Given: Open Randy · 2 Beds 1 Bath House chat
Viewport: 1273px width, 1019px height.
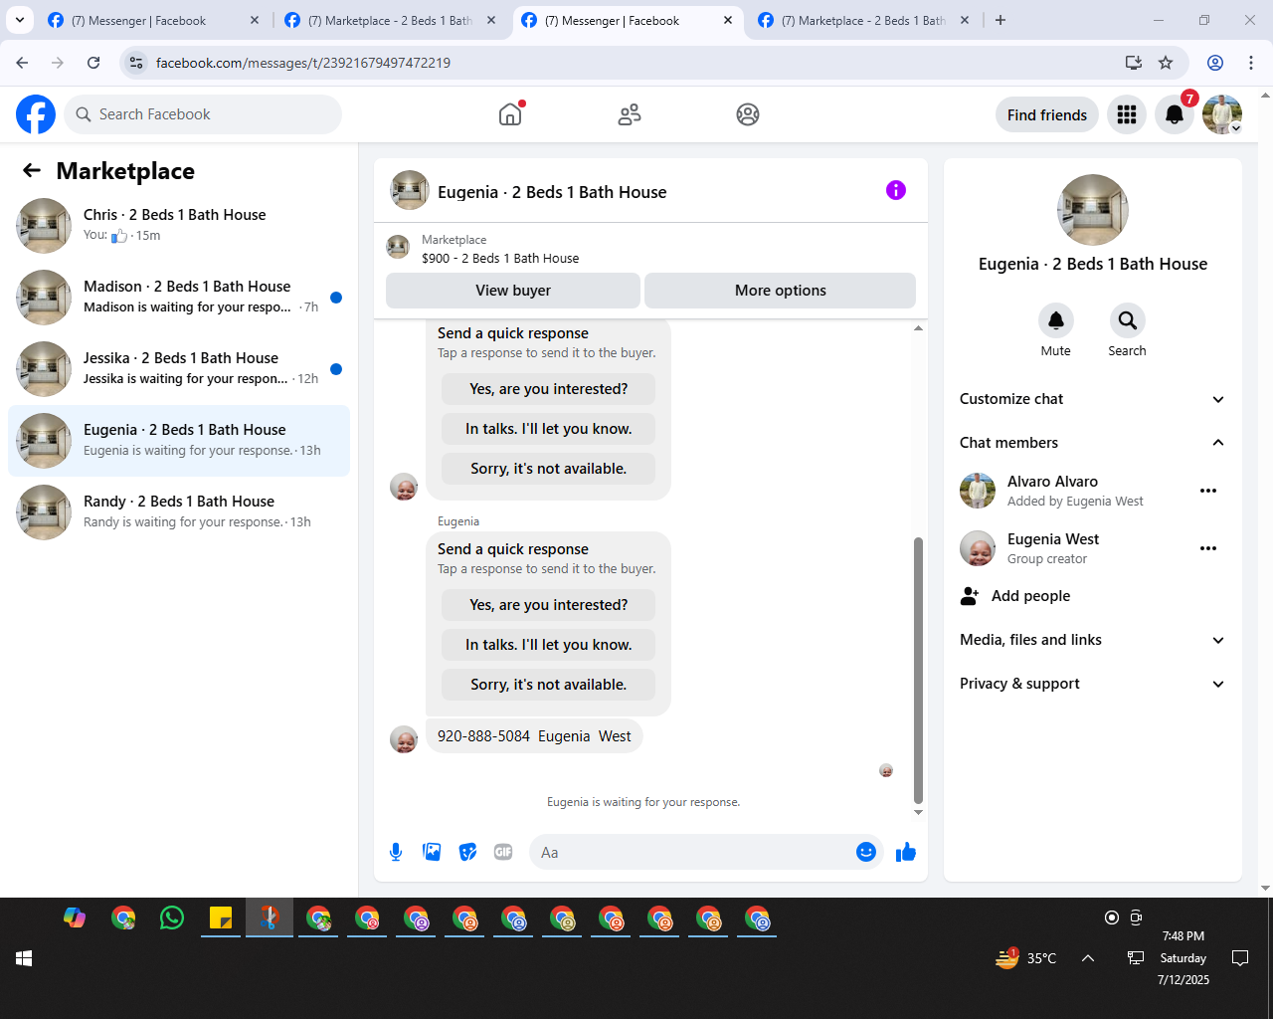Looking at the screenshot, I should click(x=179, y=512).
